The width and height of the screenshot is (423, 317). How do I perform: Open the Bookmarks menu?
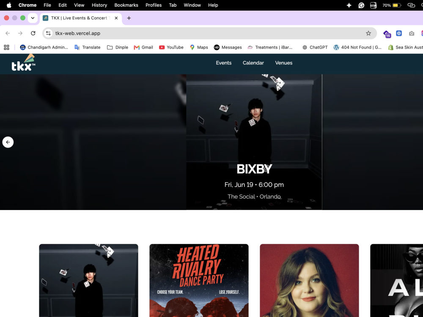click(126, 5)
